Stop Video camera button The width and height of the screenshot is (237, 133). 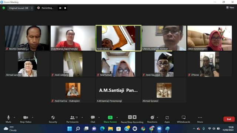[26, 119]
